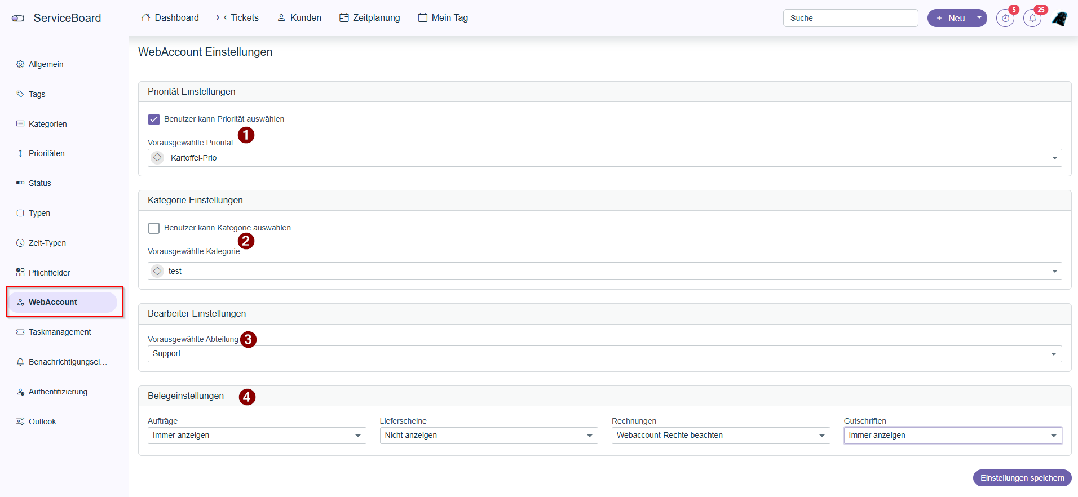Viewport: 1078px width, 497px height.
Task: Open the notifications bell icon
Action: coord(1032,18)
